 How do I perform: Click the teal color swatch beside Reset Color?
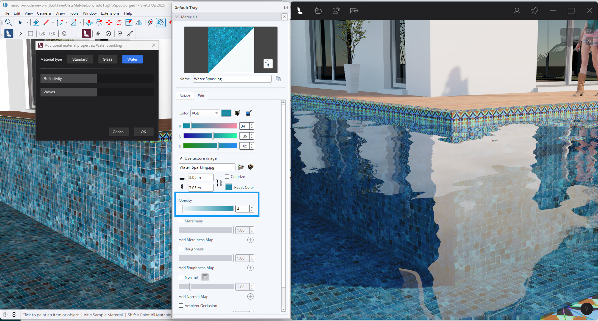pos(228,187)
